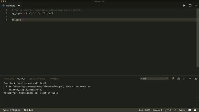Click the feedback smiley icon

[x=190, y=110]
